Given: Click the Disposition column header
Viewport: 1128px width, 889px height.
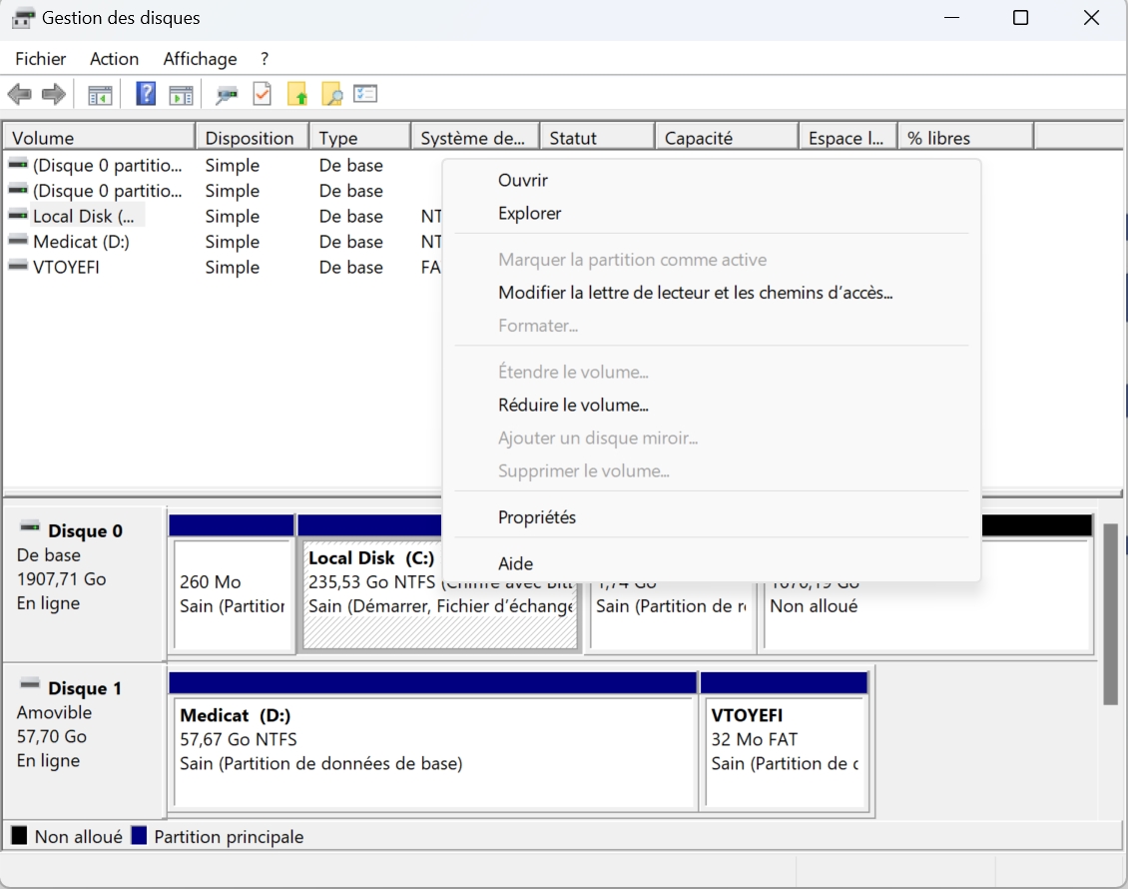Looking at the screenshot, I should tap(250, 138).
